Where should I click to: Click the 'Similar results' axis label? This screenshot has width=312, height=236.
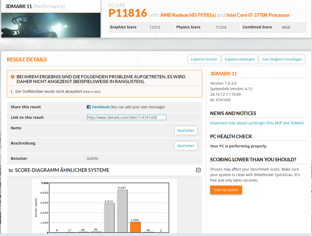tap(36, 208)
